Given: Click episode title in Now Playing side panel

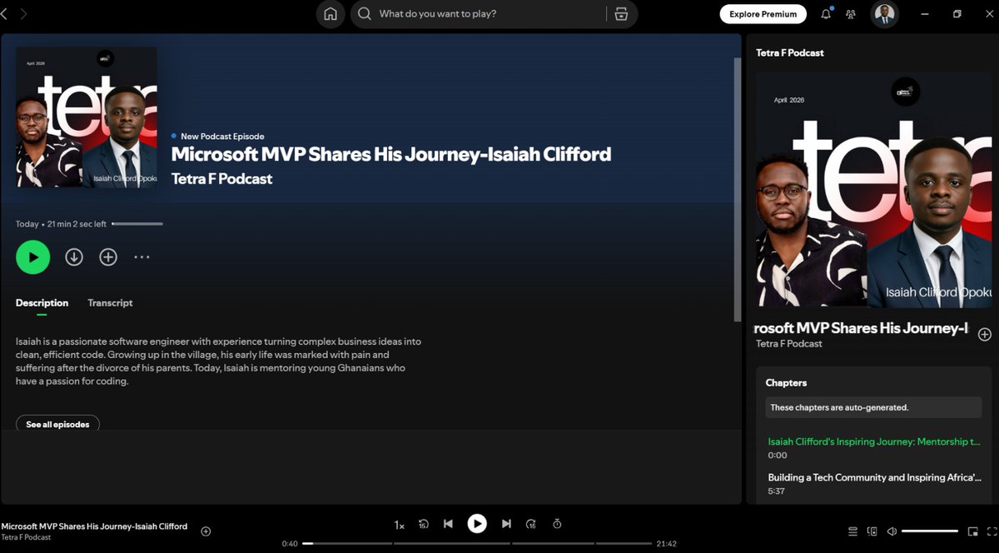Looking at the screenshot, I should (862, 328).
